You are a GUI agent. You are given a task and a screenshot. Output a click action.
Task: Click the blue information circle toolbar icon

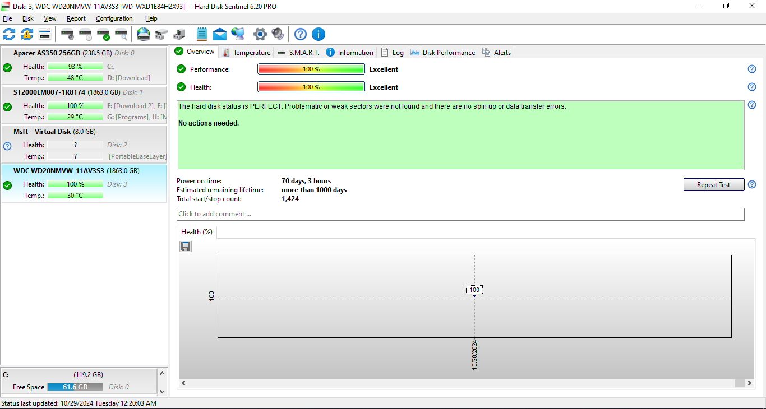pyautogui.click(x=319, y=34)
